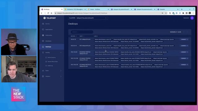This screenshot has width=198, height=111.
Task: Close the Console browser tab
Action: tap(178, 9)
